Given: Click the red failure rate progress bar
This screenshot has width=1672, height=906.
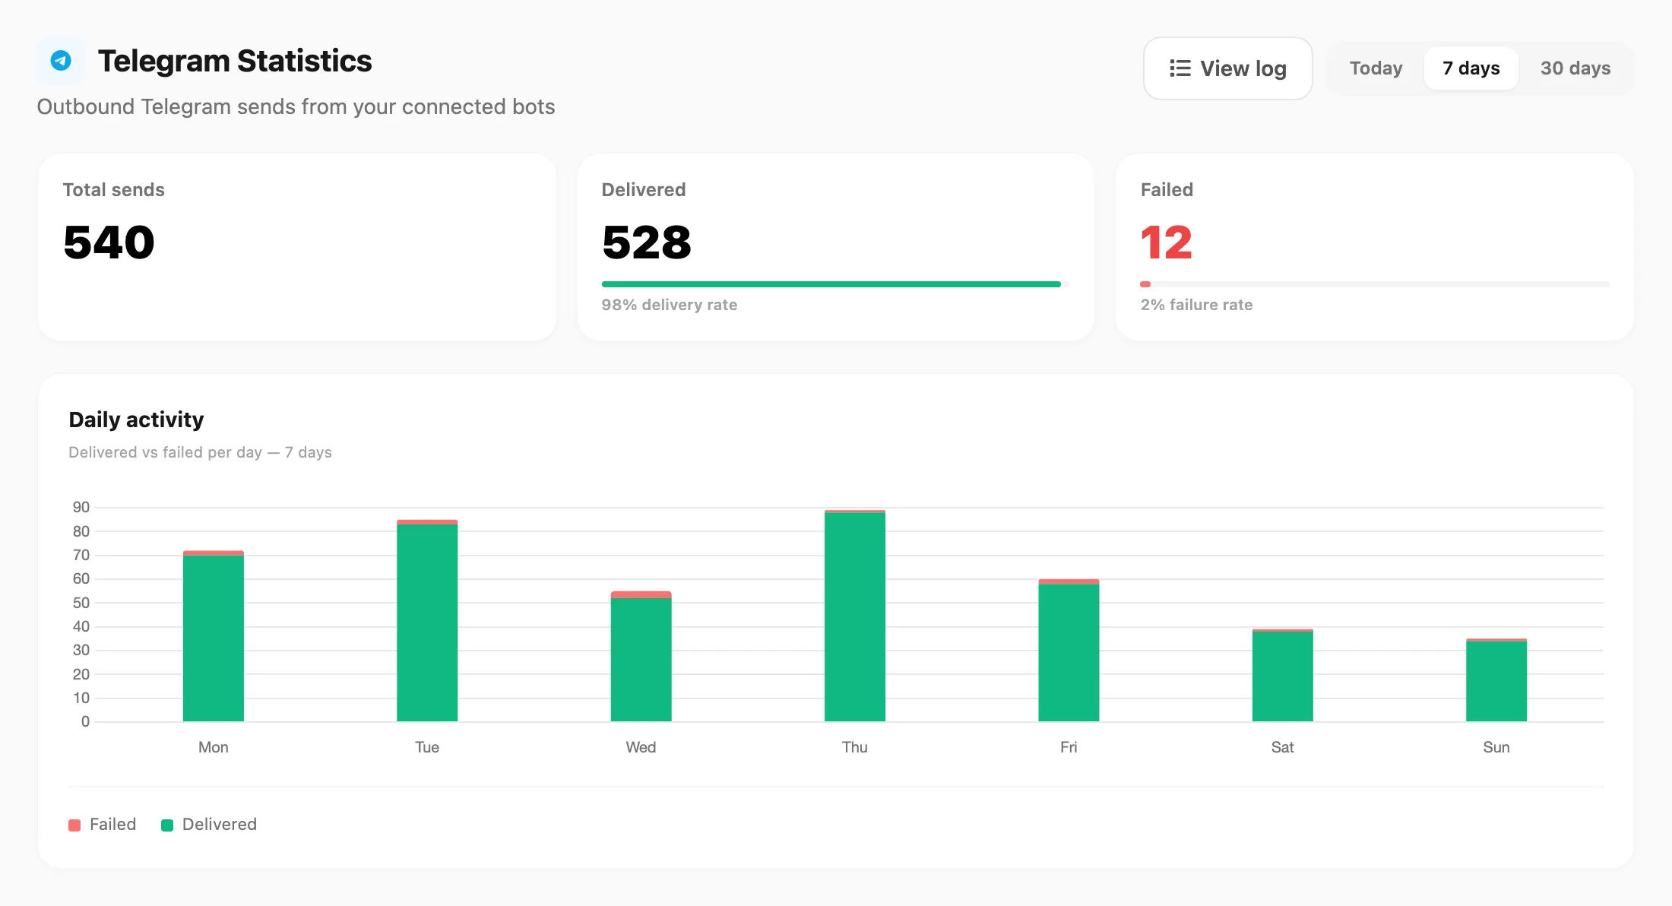Looking at the screenshot, I should click(x=1145, y=284).
